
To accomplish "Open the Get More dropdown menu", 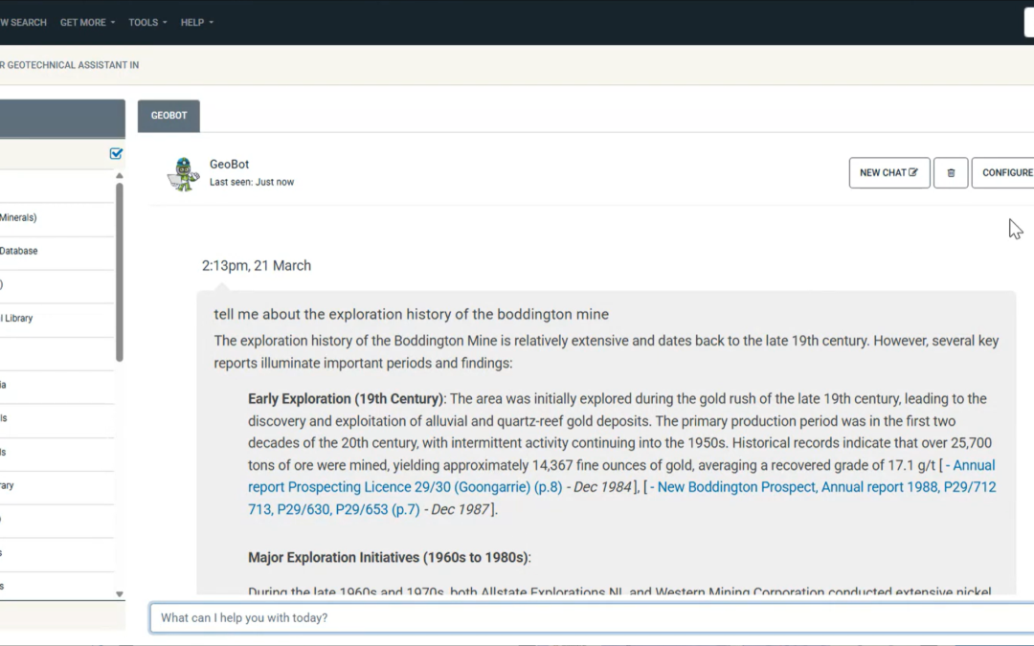I will point(87,22).
